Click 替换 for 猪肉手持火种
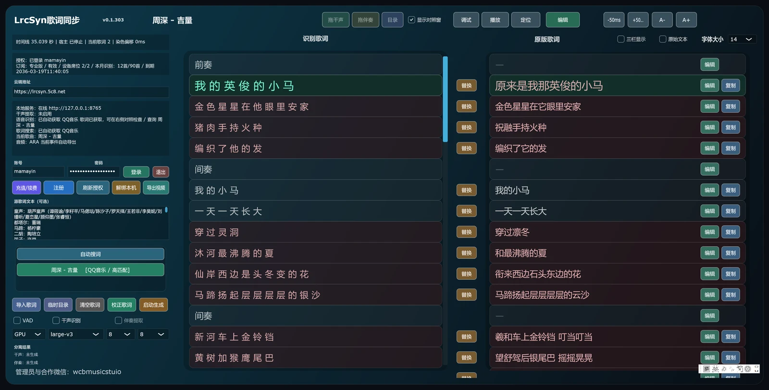 click(x=467, y=127)
